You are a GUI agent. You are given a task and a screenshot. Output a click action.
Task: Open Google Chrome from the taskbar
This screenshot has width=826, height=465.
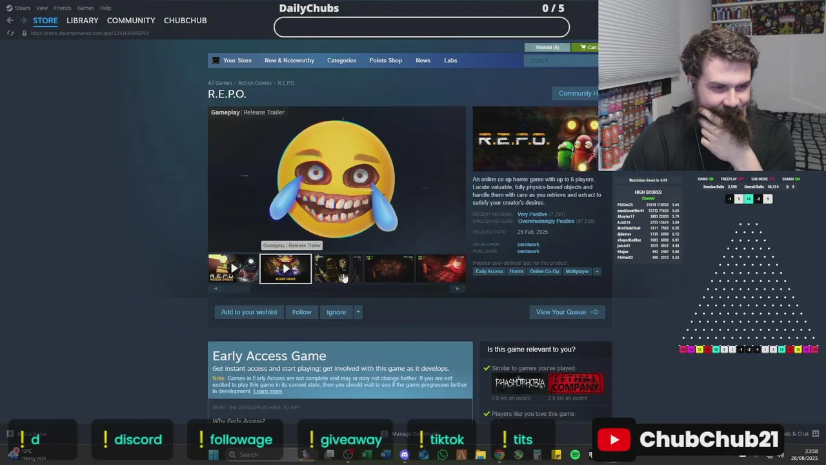pyautogui.click(x=499, y=455)
